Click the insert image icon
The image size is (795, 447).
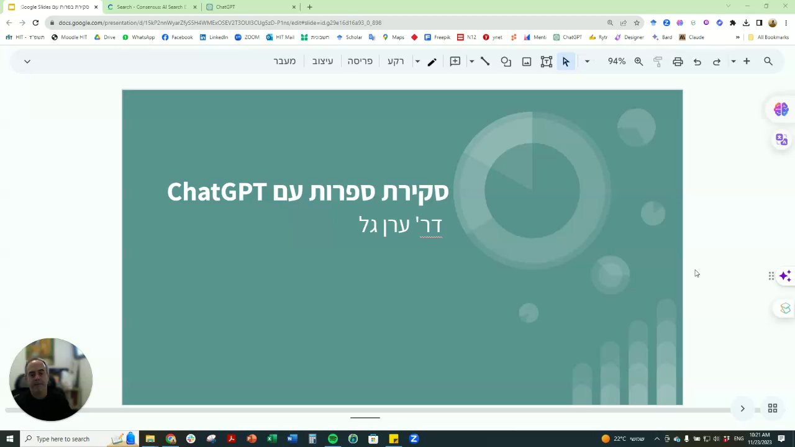(527, 61)
